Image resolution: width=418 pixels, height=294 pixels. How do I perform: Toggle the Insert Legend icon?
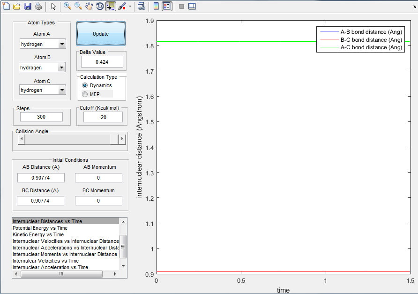167,6
